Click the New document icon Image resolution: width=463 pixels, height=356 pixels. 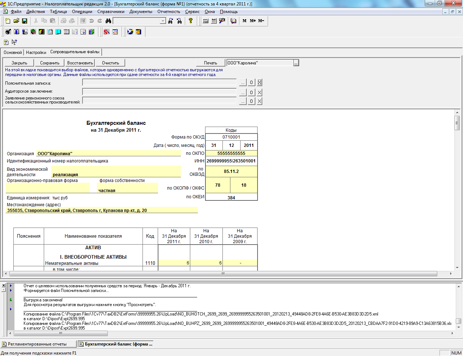tap(8, 21)
